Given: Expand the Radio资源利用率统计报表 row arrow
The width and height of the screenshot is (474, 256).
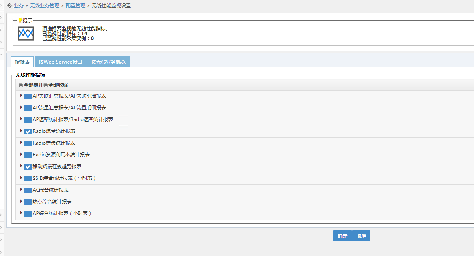Looking at the screenshot, I should 21,154.
